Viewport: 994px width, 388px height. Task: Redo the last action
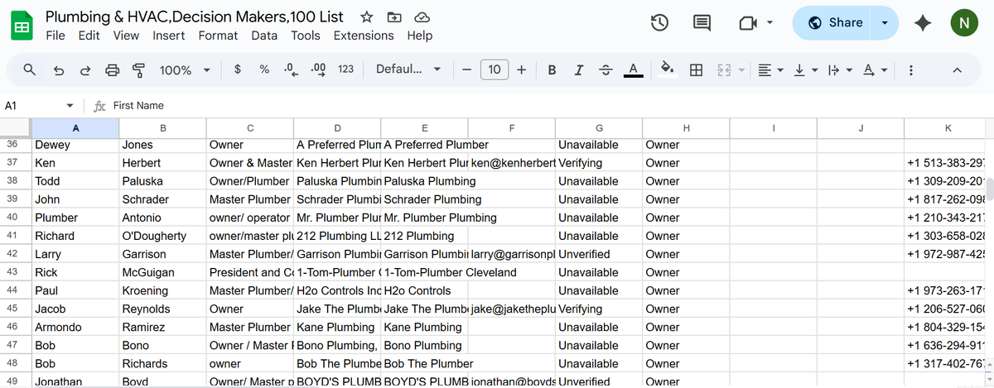click(85, 70)
